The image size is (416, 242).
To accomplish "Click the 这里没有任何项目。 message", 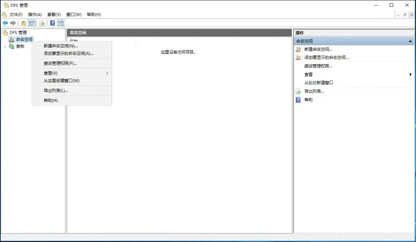I will point(178,52).
